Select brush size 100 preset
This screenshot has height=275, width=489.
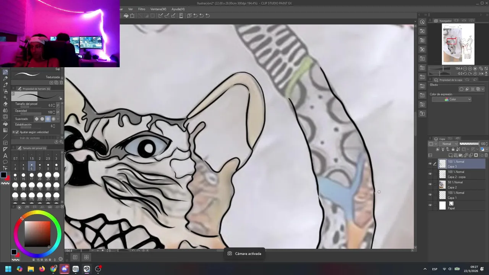click(56, 187)
